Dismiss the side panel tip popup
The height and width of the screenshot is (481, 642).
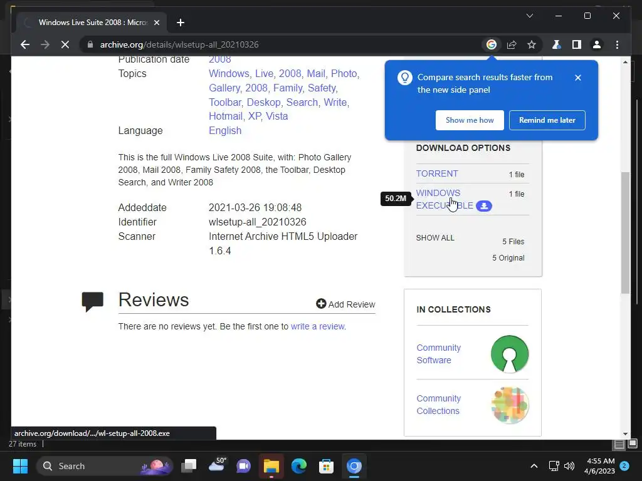click(577, 78)
